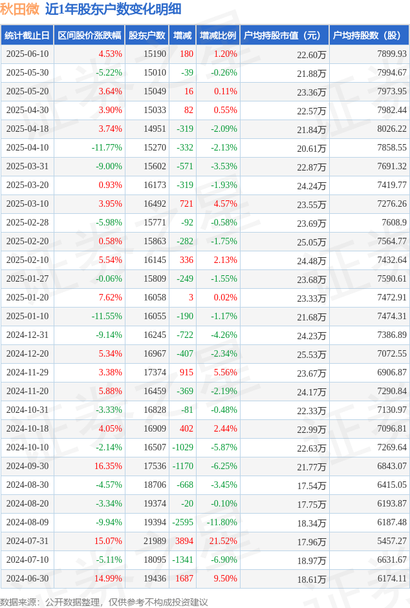
Task: Click the 区间股价涨跌幅 column header
Action: pos(89,36)
